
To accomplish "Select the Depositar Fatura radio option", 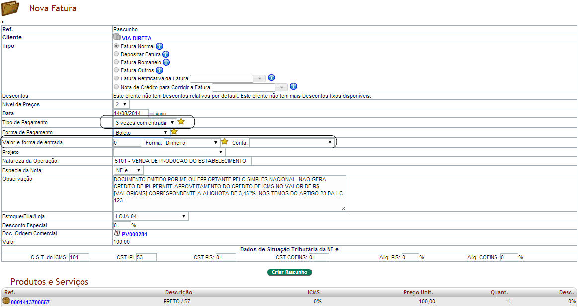I will coord(116,54).
